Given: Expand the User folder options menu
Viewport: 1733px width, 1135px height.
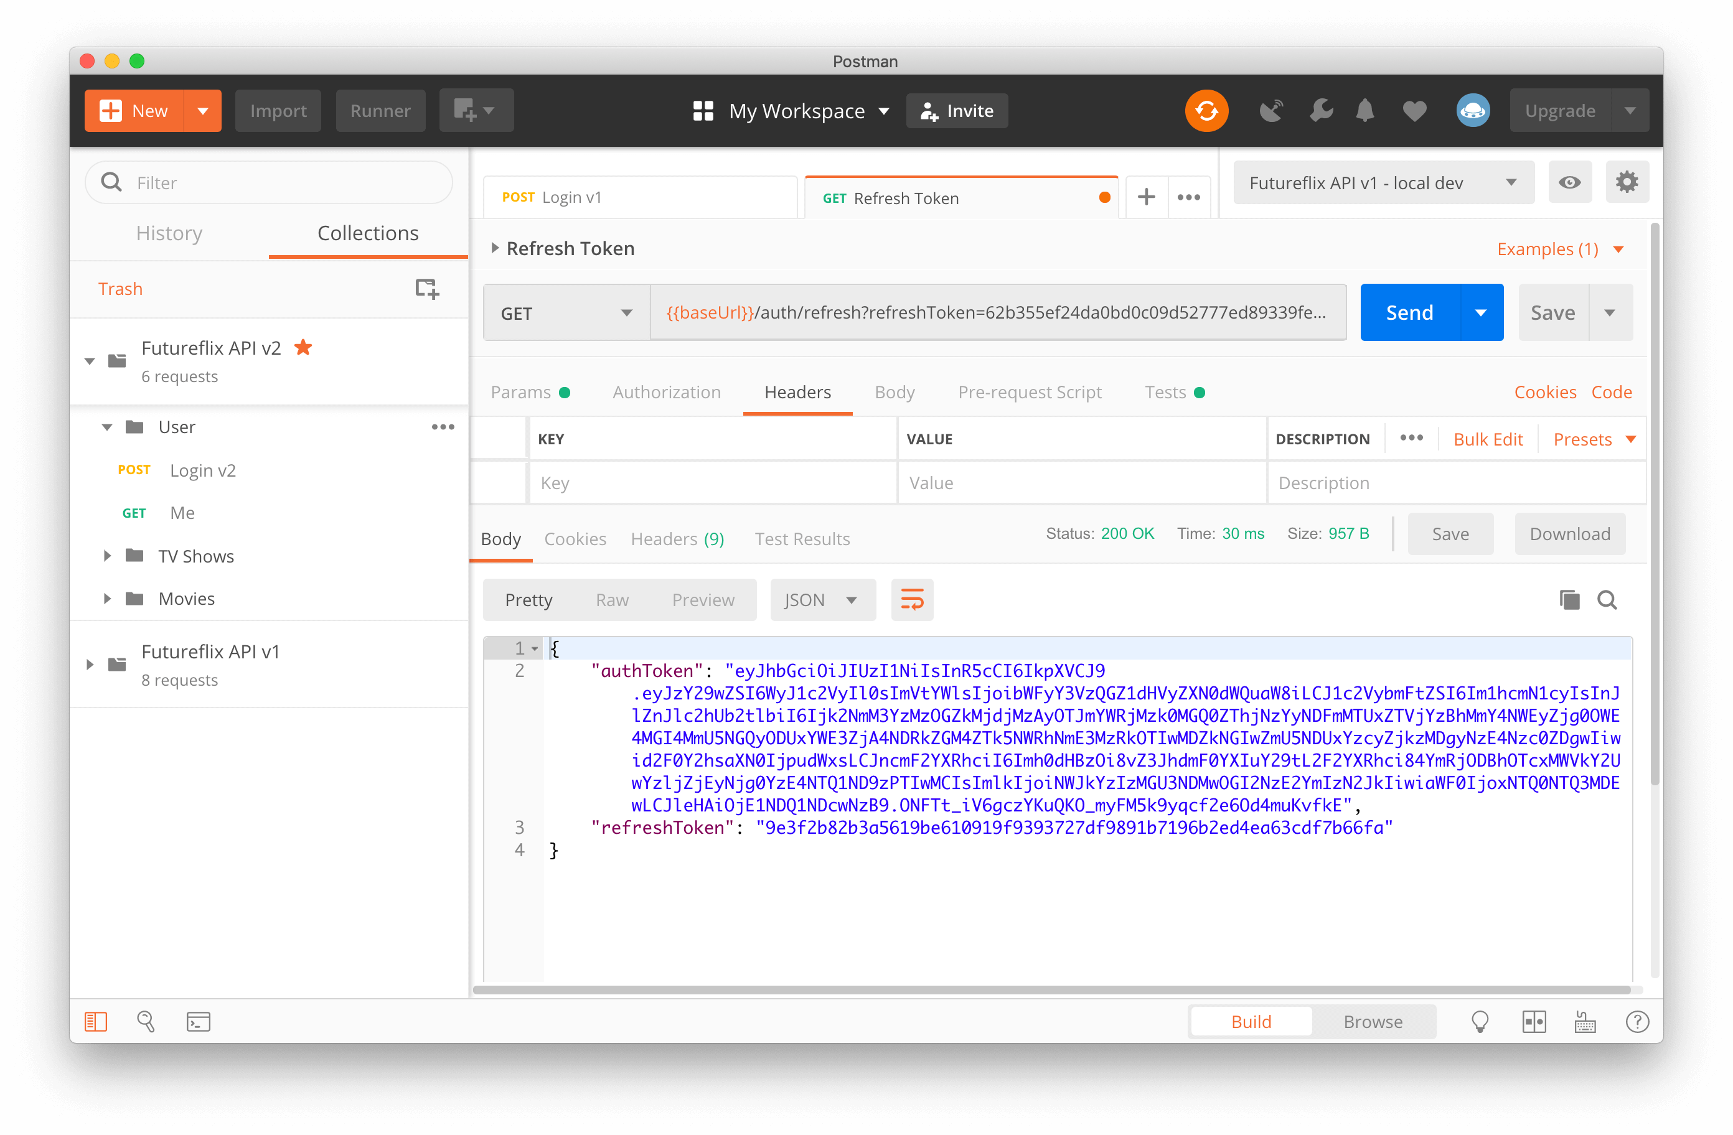Looking at the screenshot, I should click(443, 427).
